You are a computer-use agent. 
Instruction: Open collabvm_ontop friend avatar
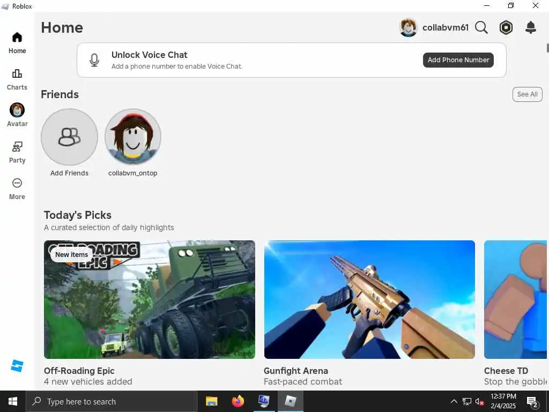[x=133, y=137]
